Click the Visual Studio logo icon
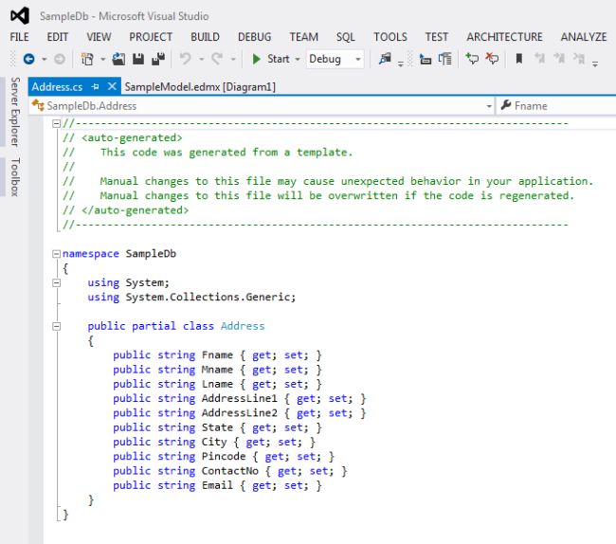 coord(19,15)
